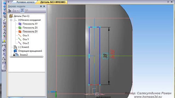Activate the dimensions panel switch icon
The height and width of the screenshot is (98, 175).
click(4, 20)
